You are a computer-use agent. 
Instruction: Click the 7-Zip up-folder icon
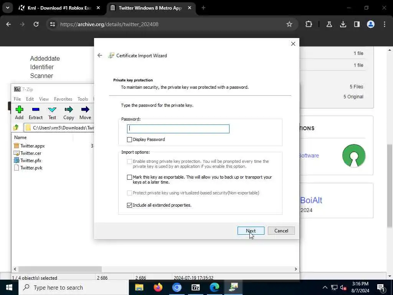16,128
